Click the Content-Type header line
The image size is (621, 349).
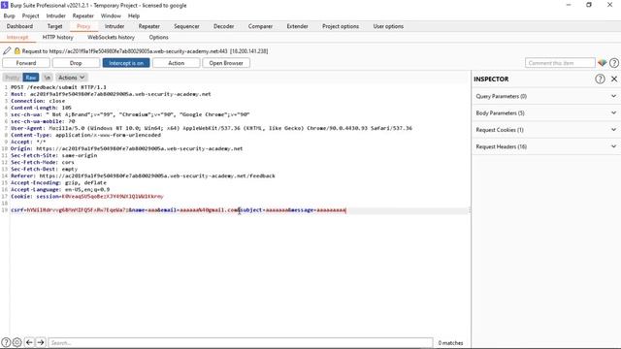tap(85, 135)
